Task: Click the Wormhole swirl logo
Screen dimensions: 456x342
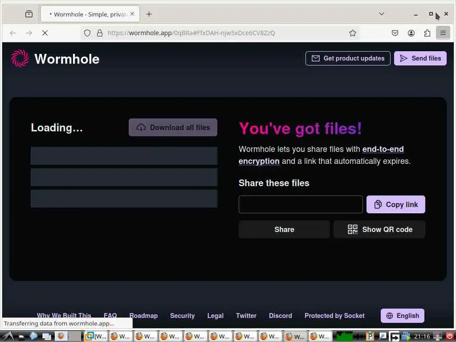Action: click(20, 58)
